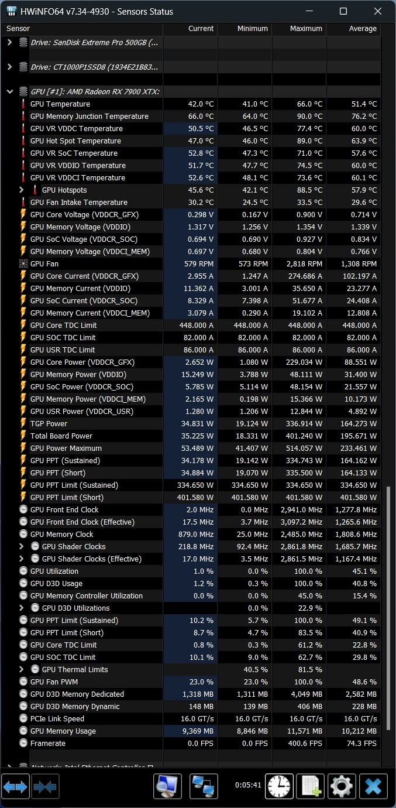Click the 0:05:41 elapsed time display
The height and width of the screenshot is (808, 396).
[248, 785]
